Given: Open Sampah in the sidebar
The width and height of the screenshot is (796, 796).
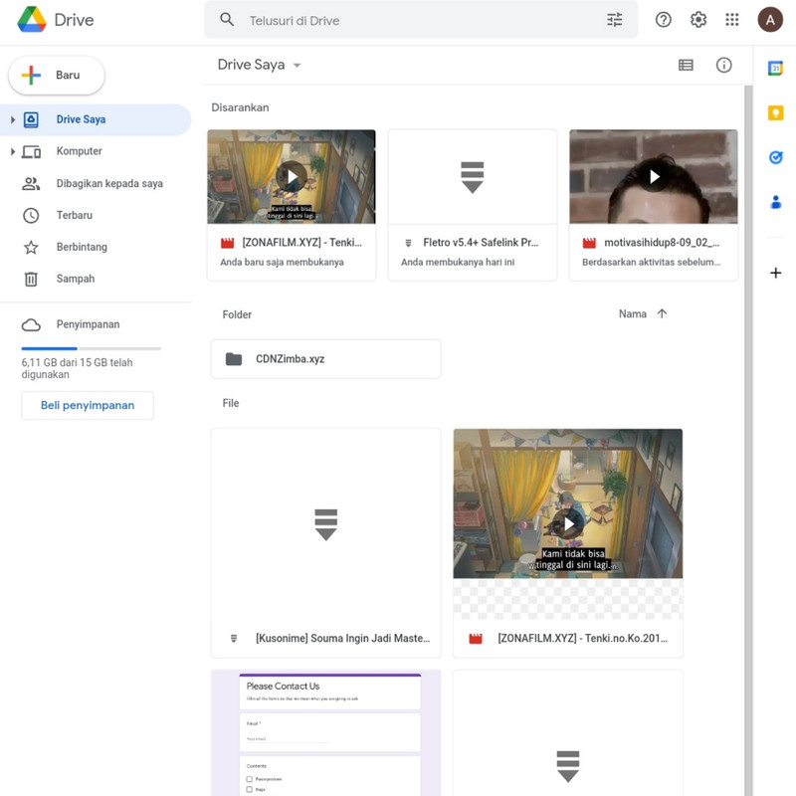Looking at the screenshot, I should tap(96, 279).
